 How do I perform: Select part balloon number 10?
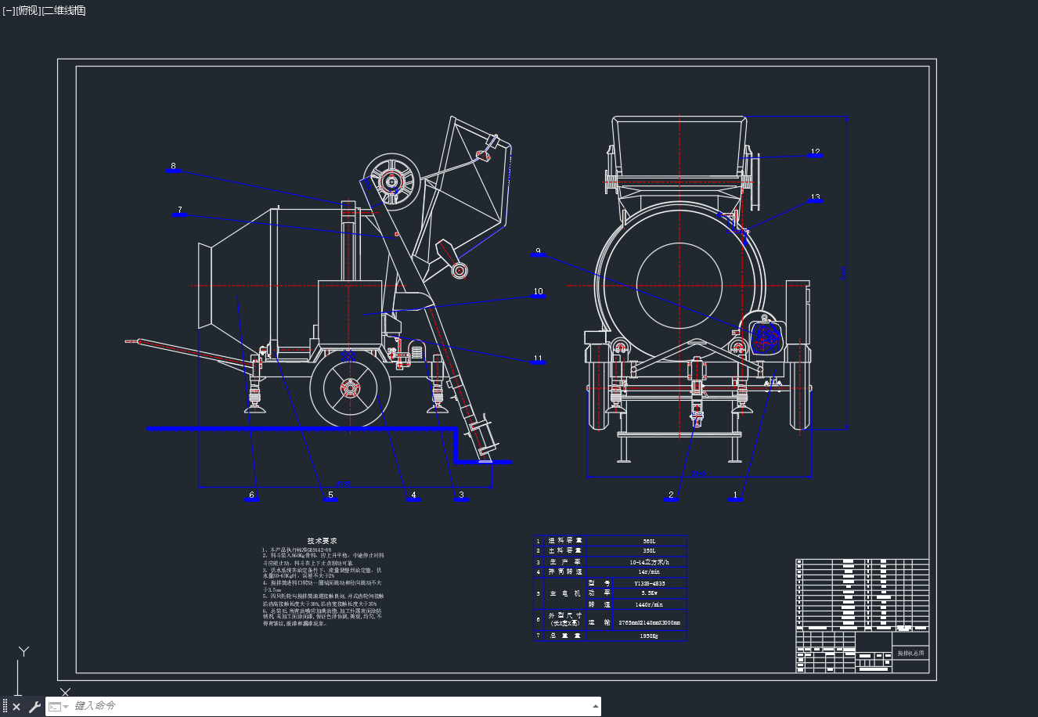click(538, 293)
